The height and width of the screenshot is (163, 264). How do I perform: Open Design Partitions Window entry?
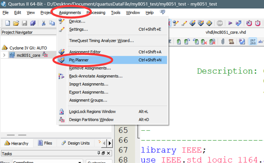coord(112,120)
